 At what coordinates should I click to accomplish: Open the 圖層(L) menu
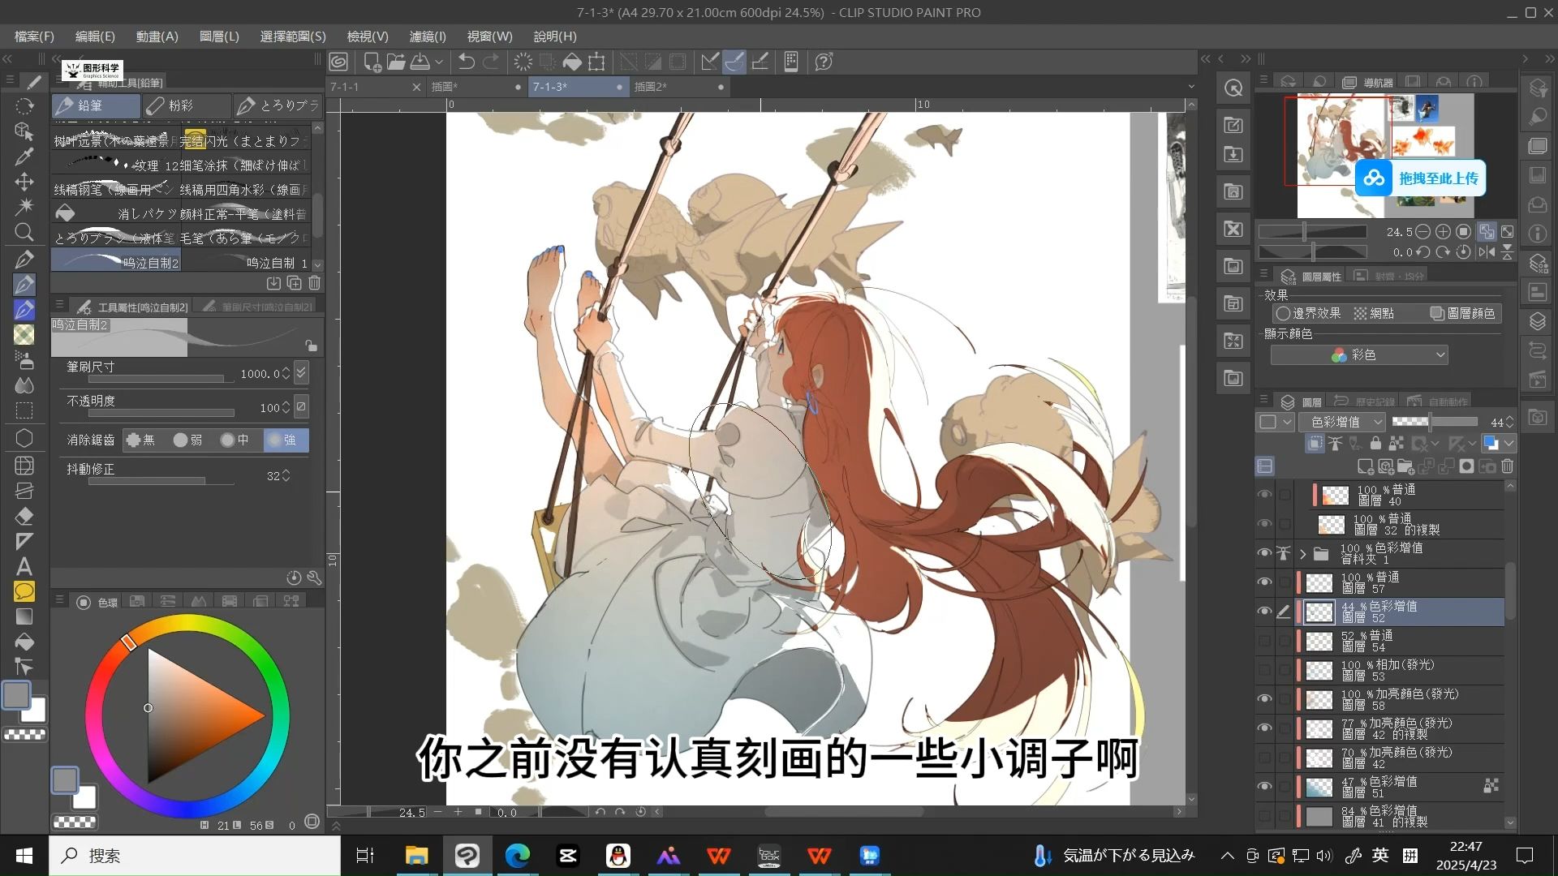(x=219, y=36)
